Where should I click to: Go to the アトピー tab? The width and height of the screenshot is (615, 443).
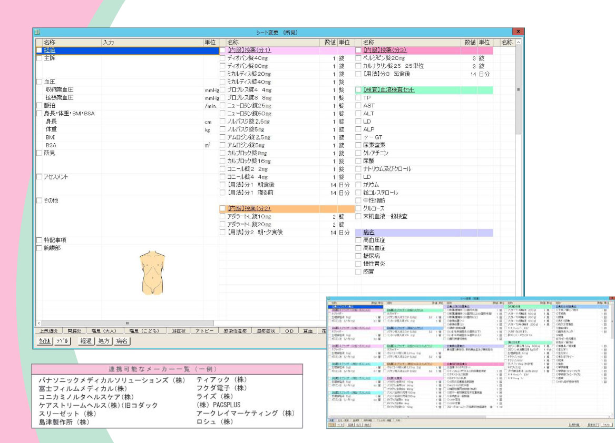pos(202,331)
